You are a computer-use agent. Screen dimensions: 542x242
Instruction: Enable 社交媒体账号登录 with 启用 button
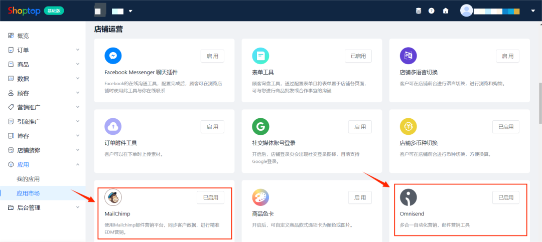360,127
